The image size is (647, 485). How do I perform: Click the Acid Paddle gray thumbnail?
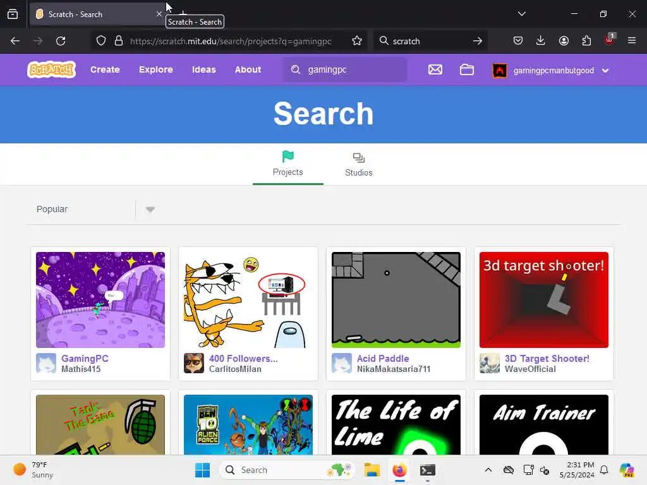pyautogui.click(x=396, y=300)
